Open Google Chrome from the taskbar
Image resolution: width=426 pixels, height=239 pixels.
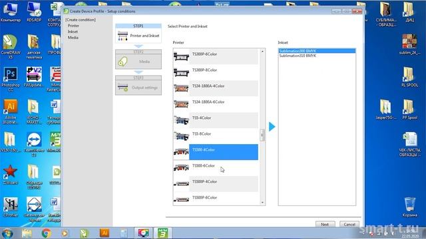tap(46, 233)
